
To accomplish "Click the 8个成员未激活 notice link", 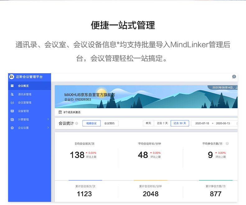I will point(72,112).
